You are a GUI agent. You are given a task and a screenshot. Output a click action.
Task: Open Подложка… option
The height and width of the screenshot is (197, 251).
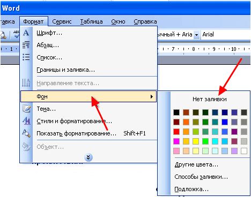point(191,189)
